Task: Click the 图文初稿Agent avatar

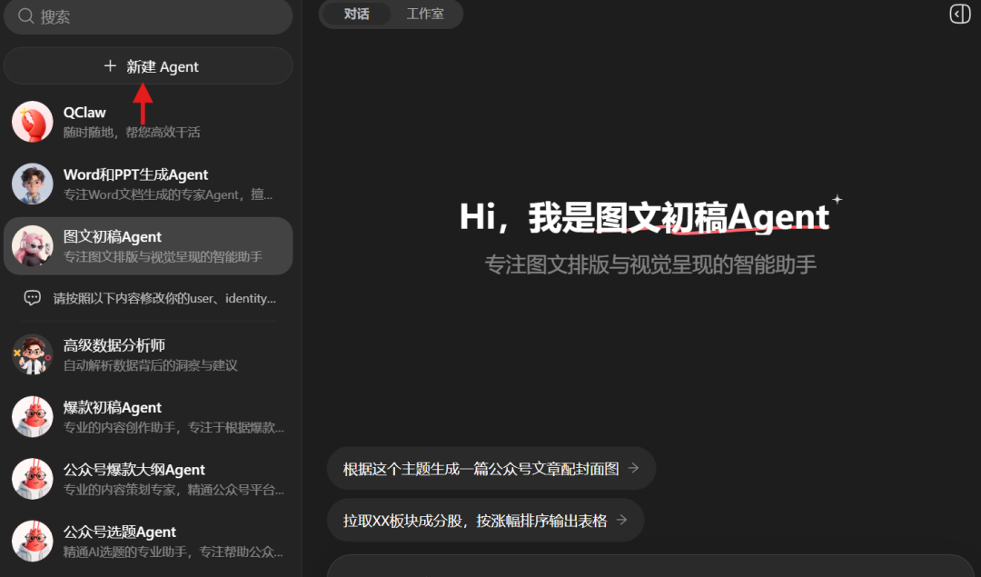Action: (33, 246)
